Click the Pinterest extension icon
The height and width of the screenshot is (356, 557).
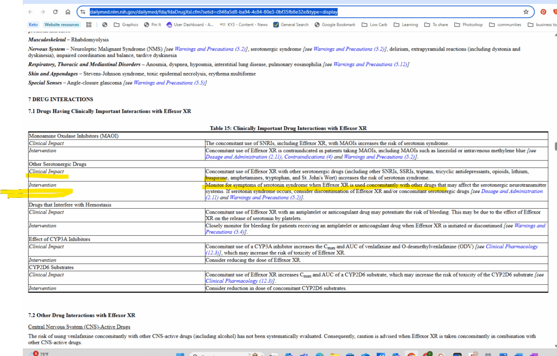(x=543, y=11)
